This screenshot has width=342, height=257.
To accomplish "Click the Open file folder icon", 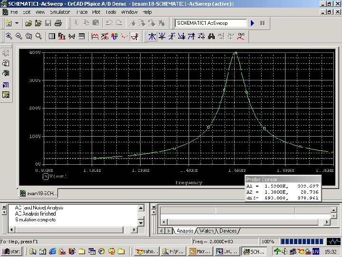I will [28, 23].
